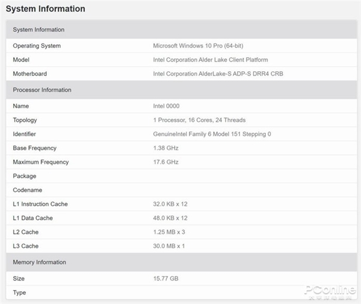Click the L3 Cache 30.0 MB value
The height and width of the screenshot is (304, 361).
169,246
